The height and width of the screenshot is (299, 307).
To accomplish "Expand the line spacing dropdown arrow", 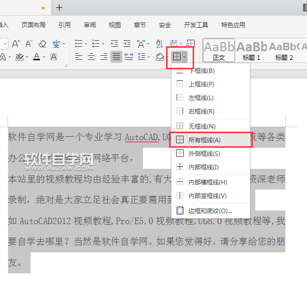I will (x=148, y=57).
